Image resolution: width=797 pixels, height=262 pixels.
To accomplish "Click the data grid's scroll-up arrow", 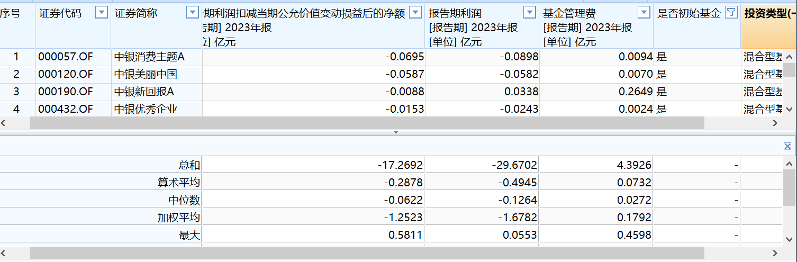I will (x=789, y=57).
